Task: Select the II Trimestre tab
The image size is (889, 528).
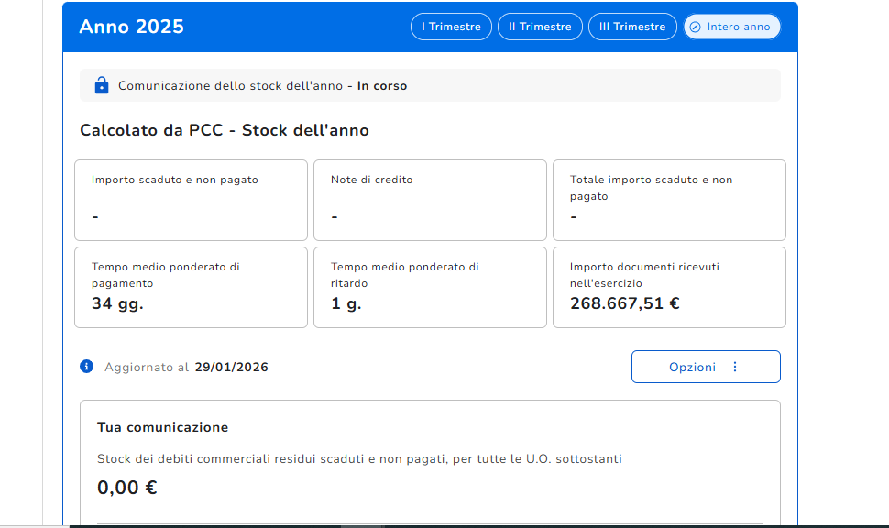Action: (540, 27)
